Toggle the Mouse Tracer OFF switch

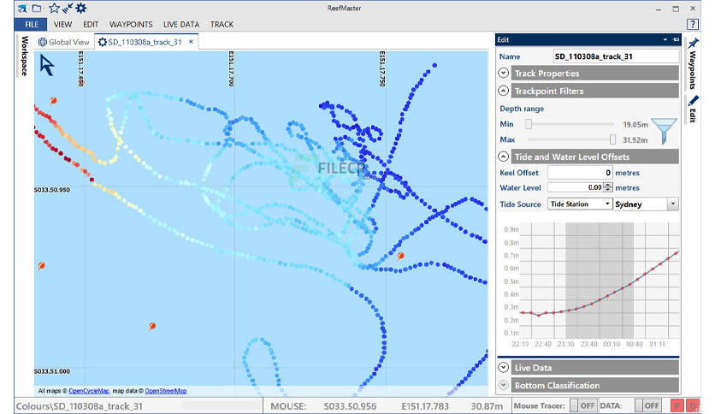tap(583, 405)
